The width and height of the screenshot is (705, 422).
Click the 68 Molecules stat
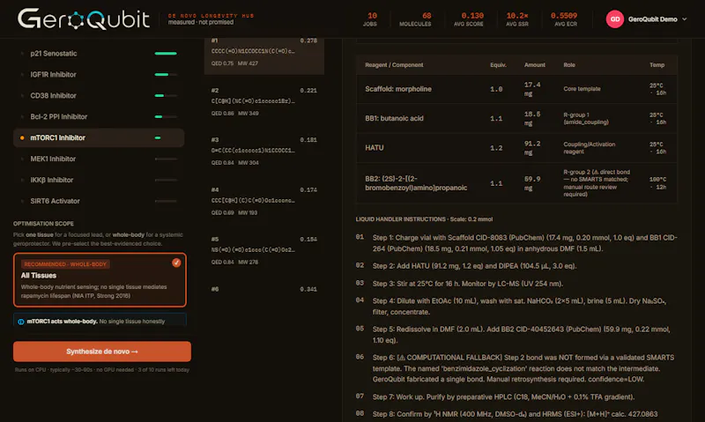415,19
